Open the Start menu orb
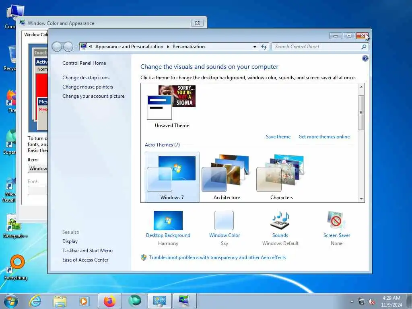The width and height of the screenshot is (412, 309). tap(11, 301)
